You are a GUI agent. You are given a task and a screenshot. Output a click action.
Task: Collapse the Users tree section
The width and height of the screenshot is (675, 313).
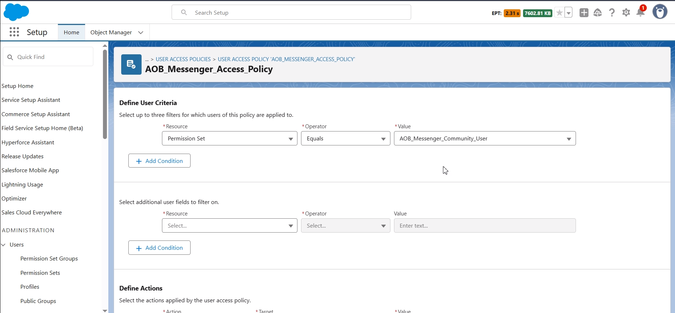(4, 245)
